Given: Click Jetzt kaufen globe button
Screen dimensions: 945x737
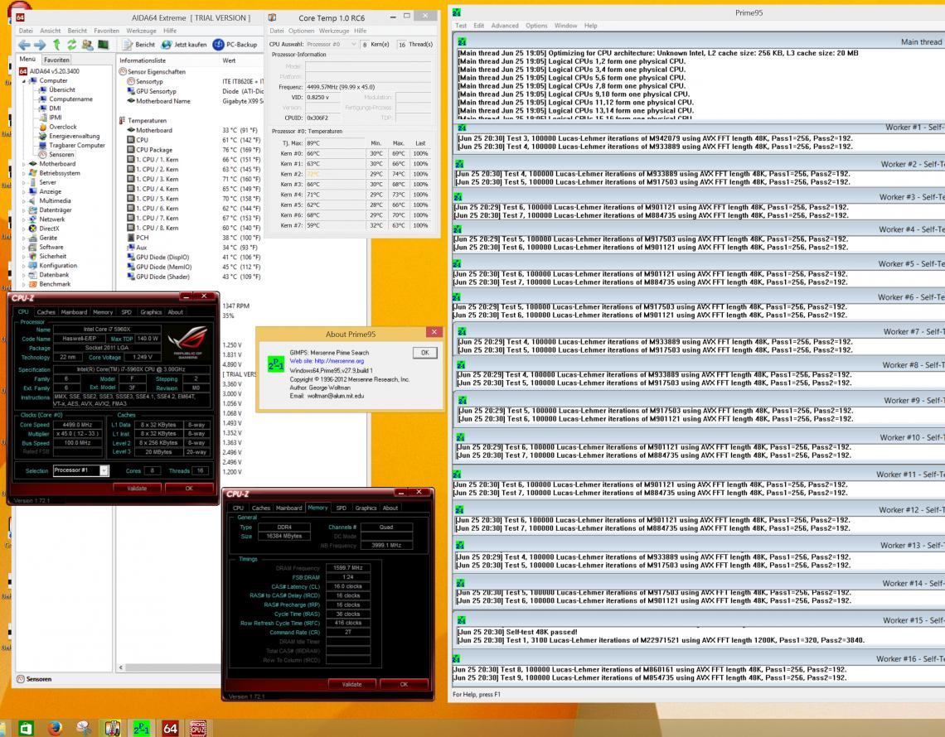Looking at the screenshot, I should pos(184,45).
